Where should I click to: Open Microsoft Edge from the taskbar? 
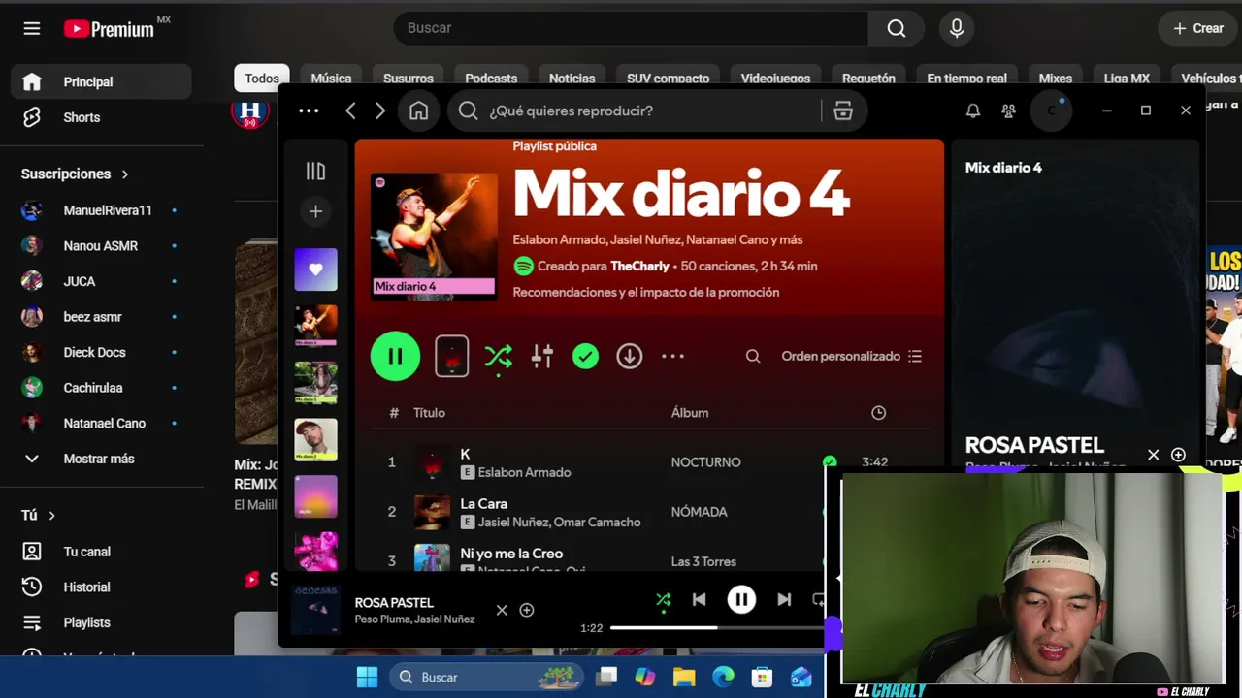pos(723,677)
